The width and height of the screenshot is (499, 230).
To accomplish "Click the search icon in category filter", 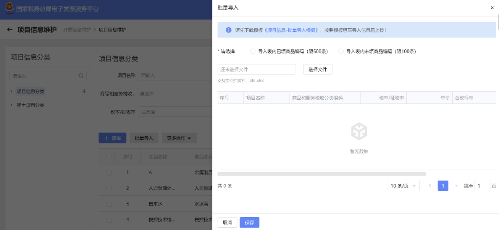I will point(81,76).
